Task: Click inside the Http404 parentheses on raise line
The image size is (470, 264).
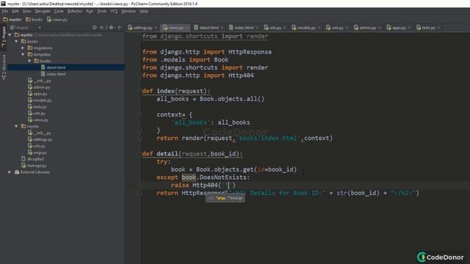Action: pos(227,185)
